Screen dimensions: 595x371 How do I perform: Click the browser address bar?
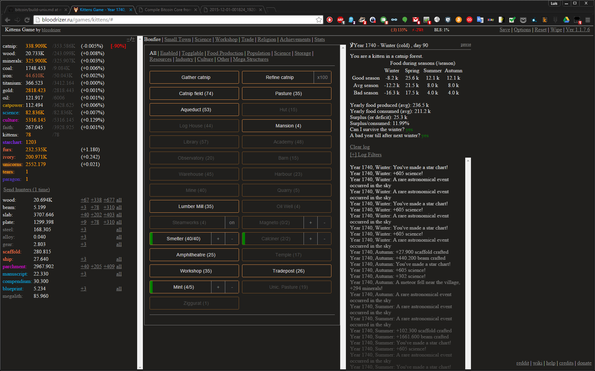175,20
